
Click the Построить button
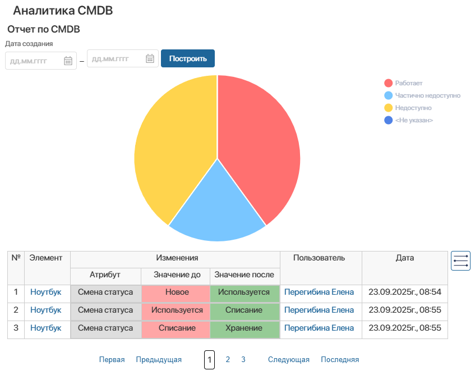click(x=188, y=58)
